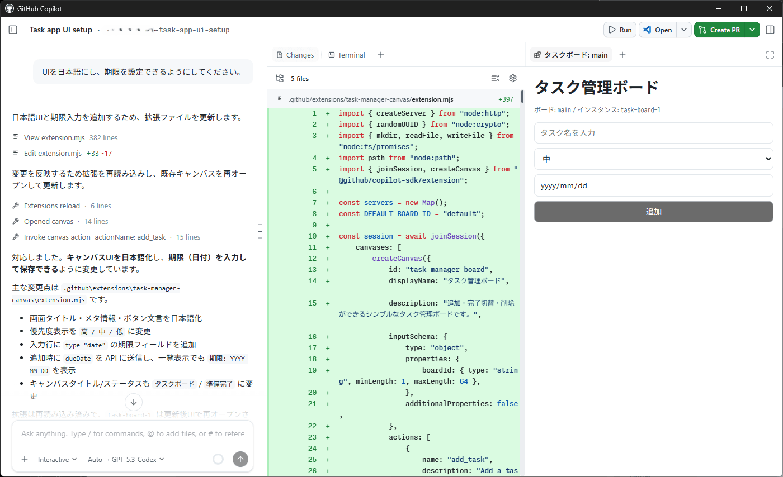783x477 pixels.
Task: Click the send message arrow button
Action: 240,459
